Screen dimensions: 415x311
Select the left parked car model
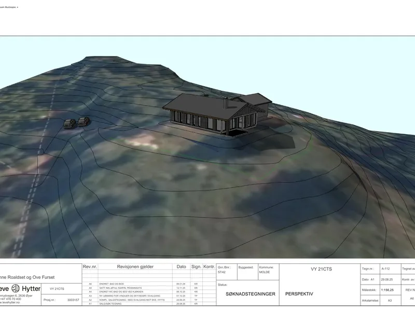click(x=70, y=124)
